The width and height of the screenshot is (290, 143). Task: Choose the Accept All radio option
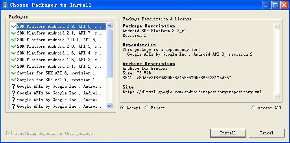tap(253, 108)
